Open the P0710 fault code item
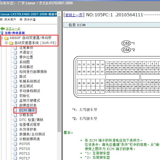 pos(25,149)
